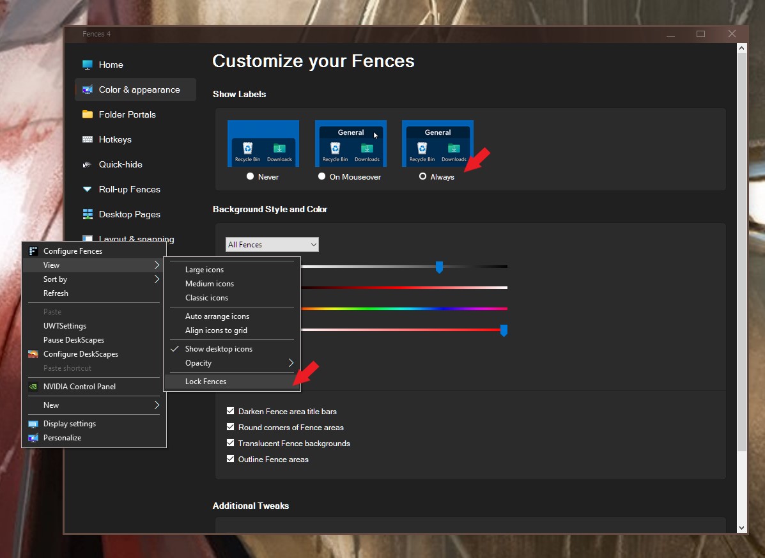The image size is (765, 558).
Task: Click the Display settings monitor icon
Action: [33, 424]
